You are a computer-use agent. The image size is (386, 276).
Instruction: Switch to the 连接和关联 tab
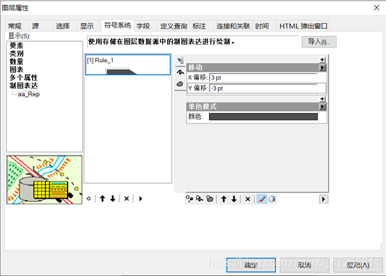pyautogui.click(x=233, y=26)
